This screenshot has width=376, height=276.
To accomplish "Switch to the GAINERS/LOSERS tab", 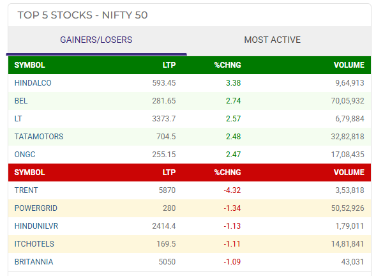I will pyautogui.click(x=96, y=40).
